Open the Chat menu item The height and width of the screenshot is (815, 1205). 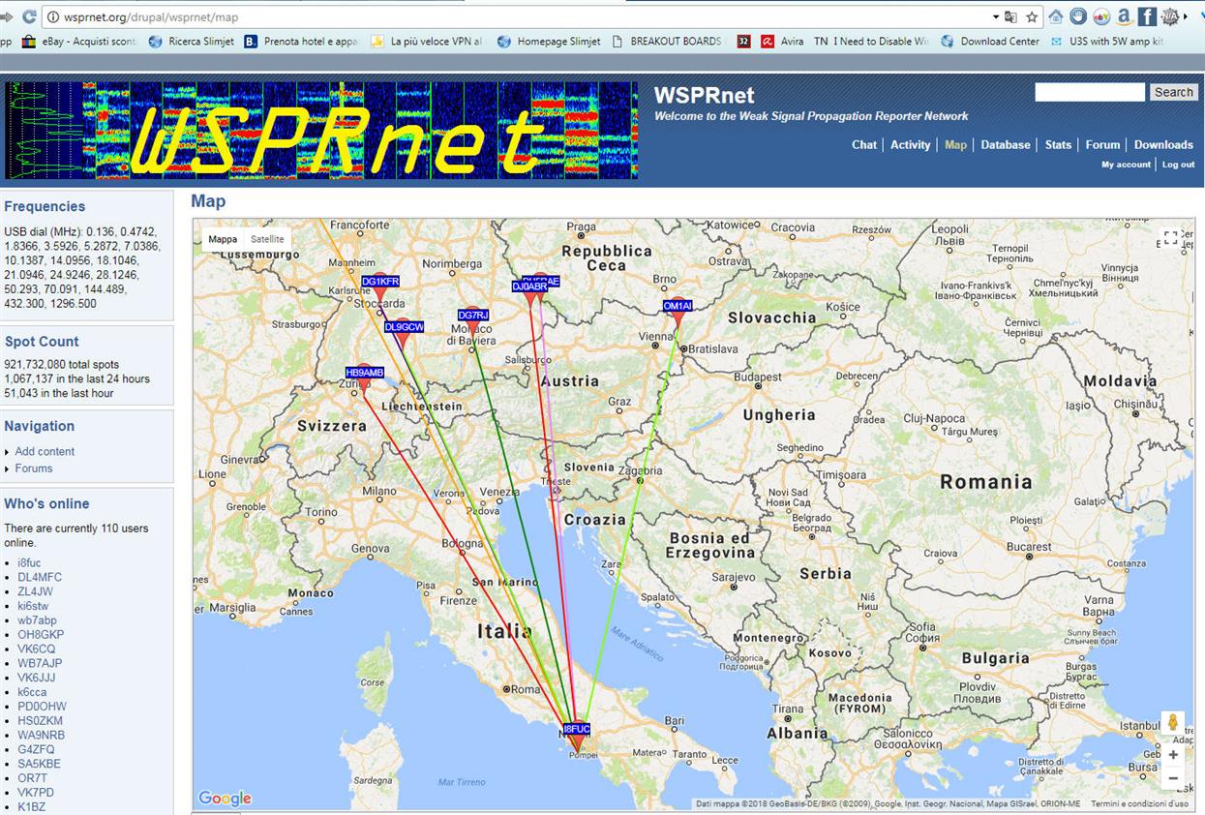(x=864, y=144)
